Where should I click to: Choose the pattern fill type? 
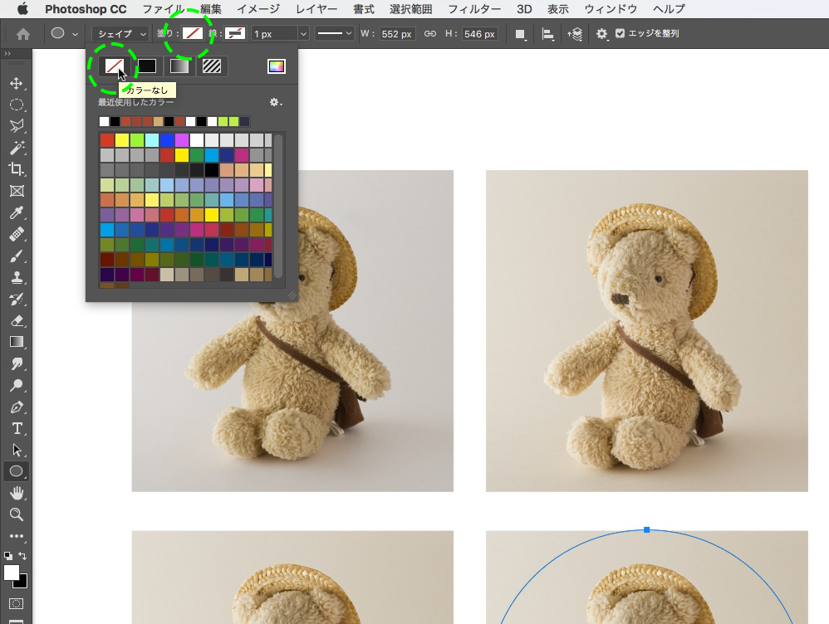(x=212, y=66)
